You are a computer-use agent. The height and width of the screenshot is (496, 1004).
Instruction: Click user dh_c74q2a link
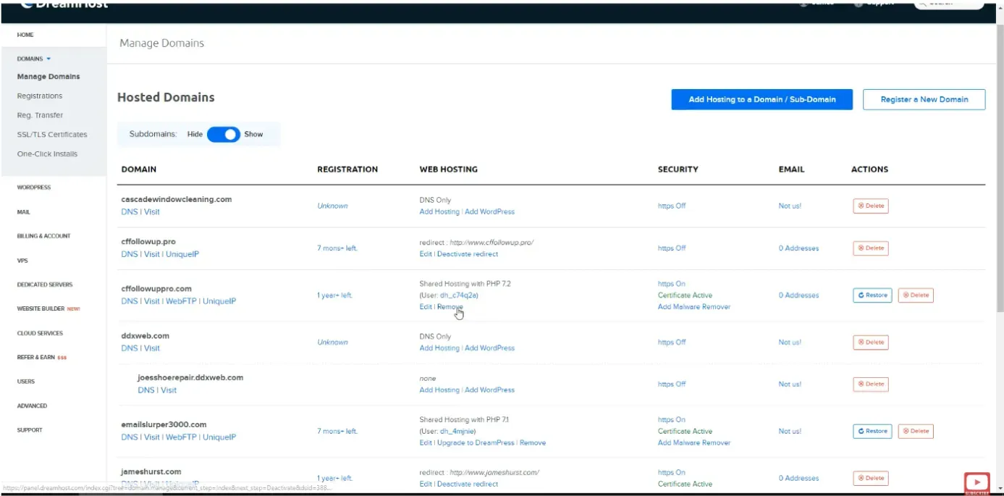tap(458, 295)
